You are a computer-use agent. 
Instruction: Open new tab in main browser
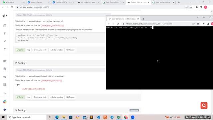(x=179, y=2)
